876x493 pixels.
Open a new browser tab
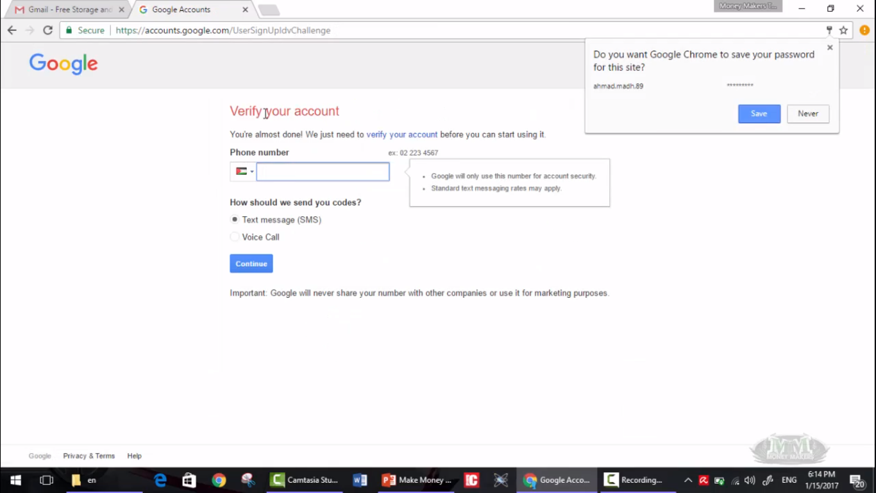pyautogui.click(x=268, y=10)
